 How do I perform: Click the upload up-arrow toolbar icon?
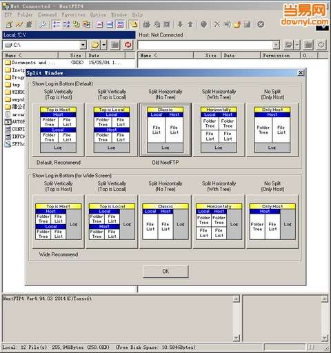click(x=190, y=24)
